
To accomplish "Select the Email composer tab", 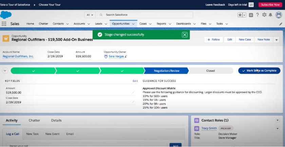I will [x=70, y=134].
